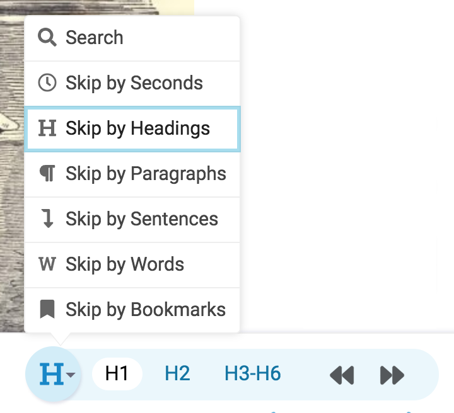
Task: Click the clock icon for Skip by Seconds
Action: coord(47,82)
